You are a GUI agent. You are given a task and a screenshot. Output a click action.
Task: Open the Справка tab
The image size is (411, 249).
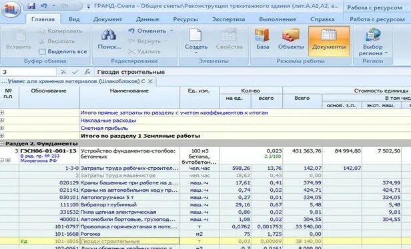[x=322, y=19]
